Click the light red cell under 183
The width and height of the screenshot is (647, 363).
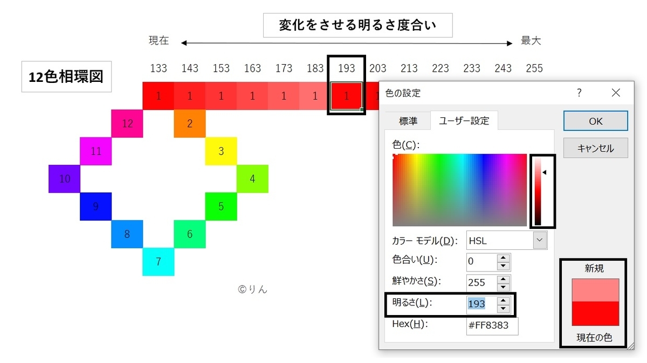(x=314, y=96)
